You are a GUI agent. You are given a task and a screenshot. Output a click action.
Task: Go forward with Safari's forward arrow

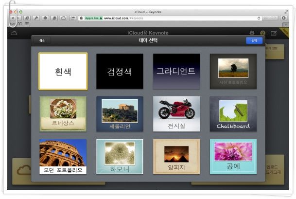[x=18, y=18]
